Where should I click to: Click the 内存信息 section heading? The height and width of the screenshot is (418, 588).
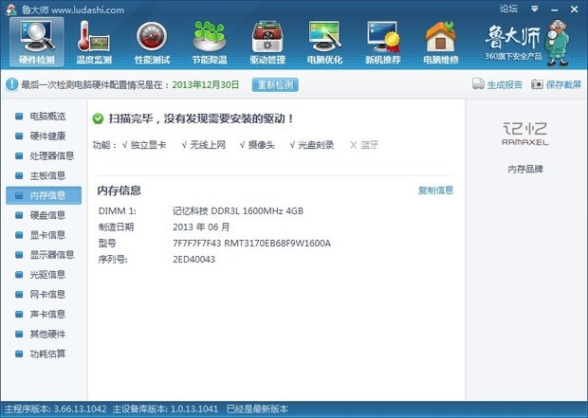(119, 191)
